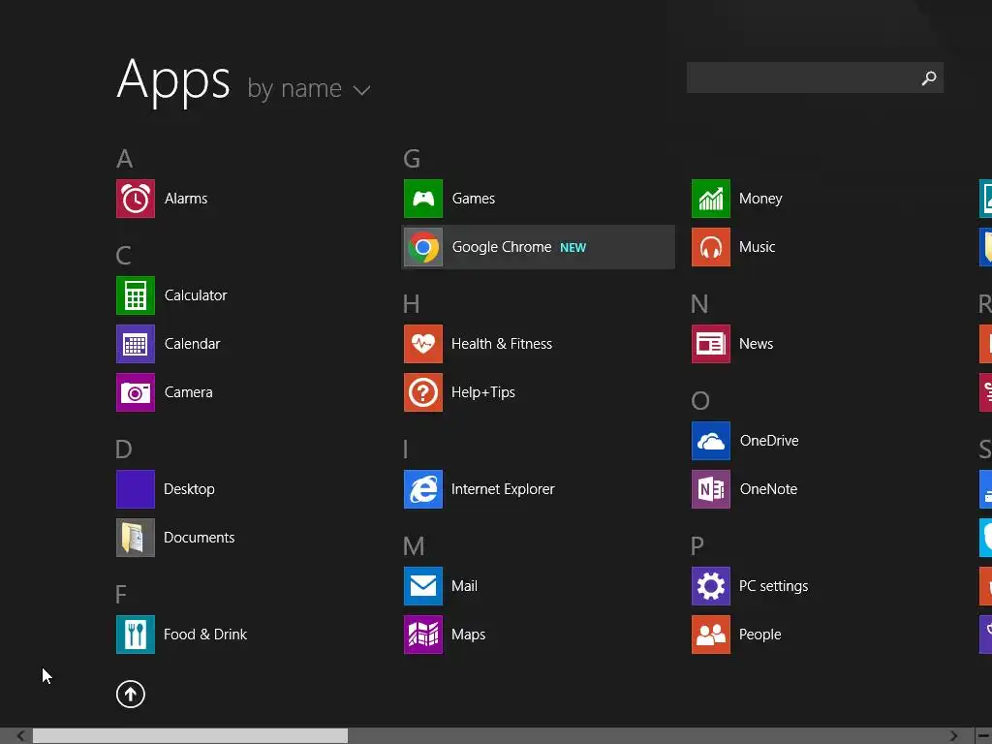992x744 pixels.
Task: Click the apps search field
Action: point(815,77)
